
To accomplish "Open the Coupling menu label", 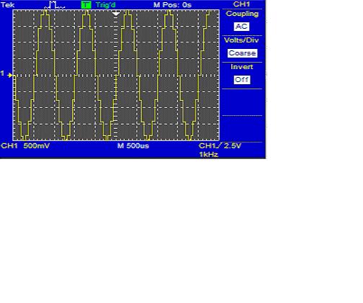I will 242,14.
